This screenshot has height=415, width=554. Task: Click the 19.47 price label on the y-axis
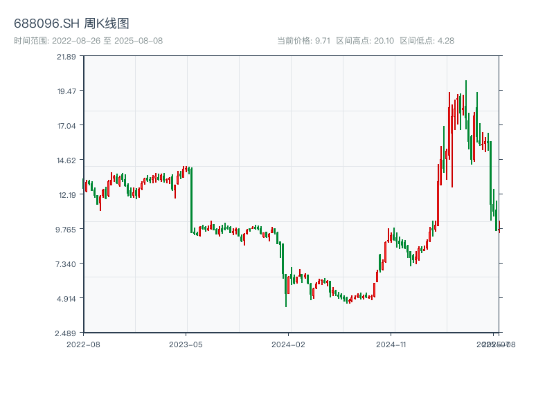pos(66,91)
